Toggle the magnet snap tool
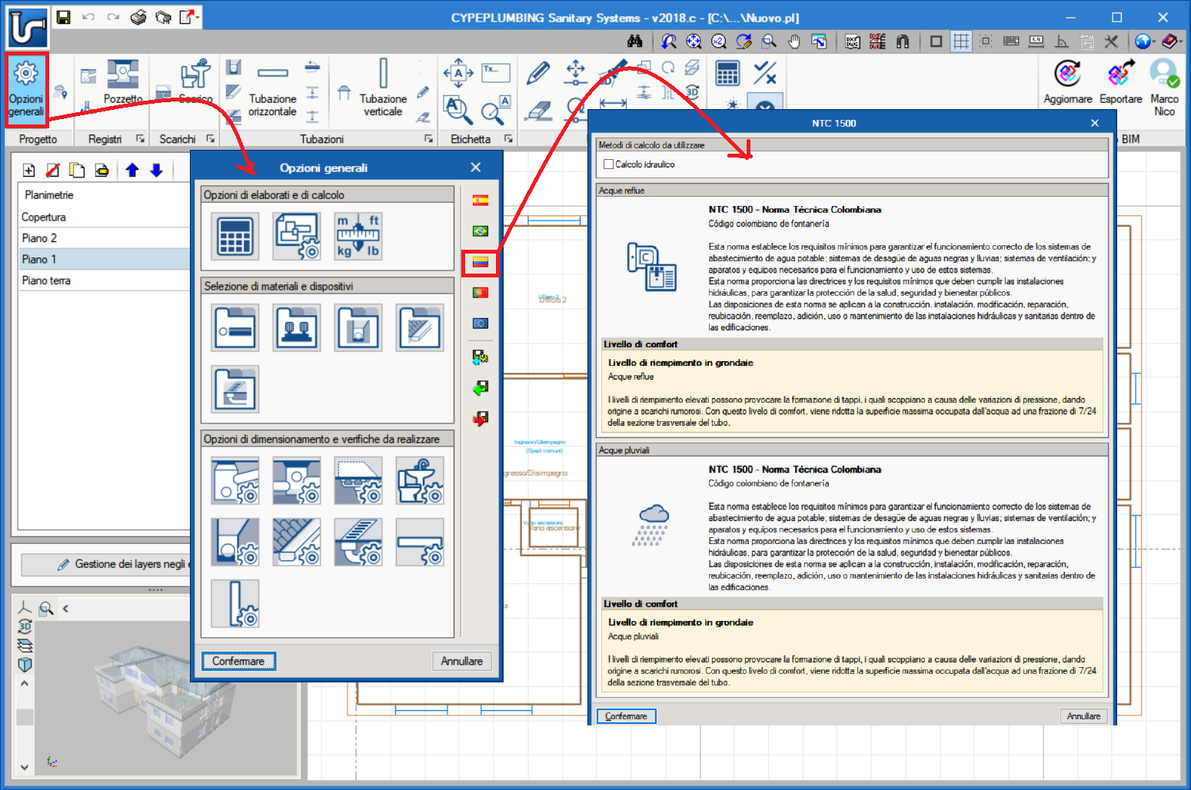1191x790 pixels. [x=903, y=41]
